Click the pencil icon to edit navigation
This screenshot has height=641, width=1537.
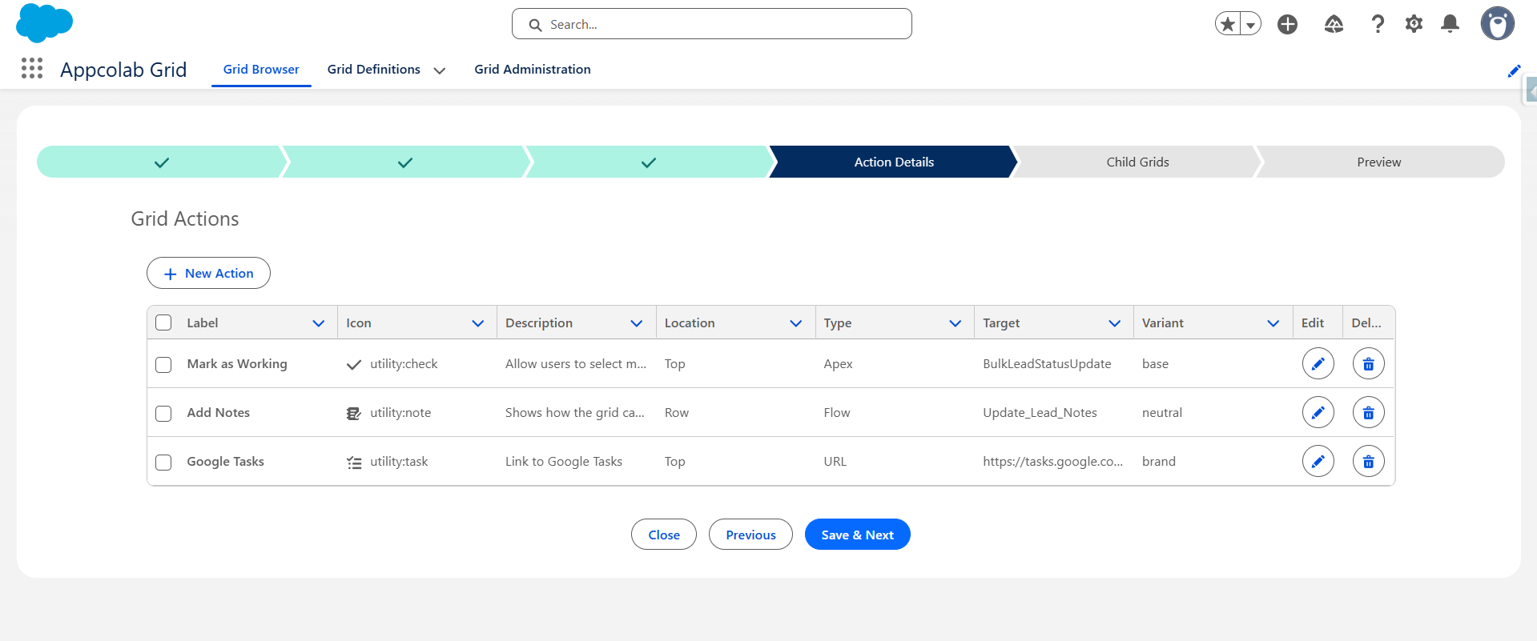pyautogui.click(x=1514, y=70)
